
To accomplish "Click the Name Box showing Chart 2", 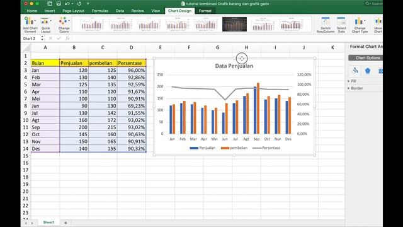I will click(31, 38).
